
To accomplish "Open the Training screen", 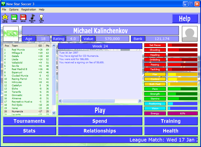I will point(171,121).
